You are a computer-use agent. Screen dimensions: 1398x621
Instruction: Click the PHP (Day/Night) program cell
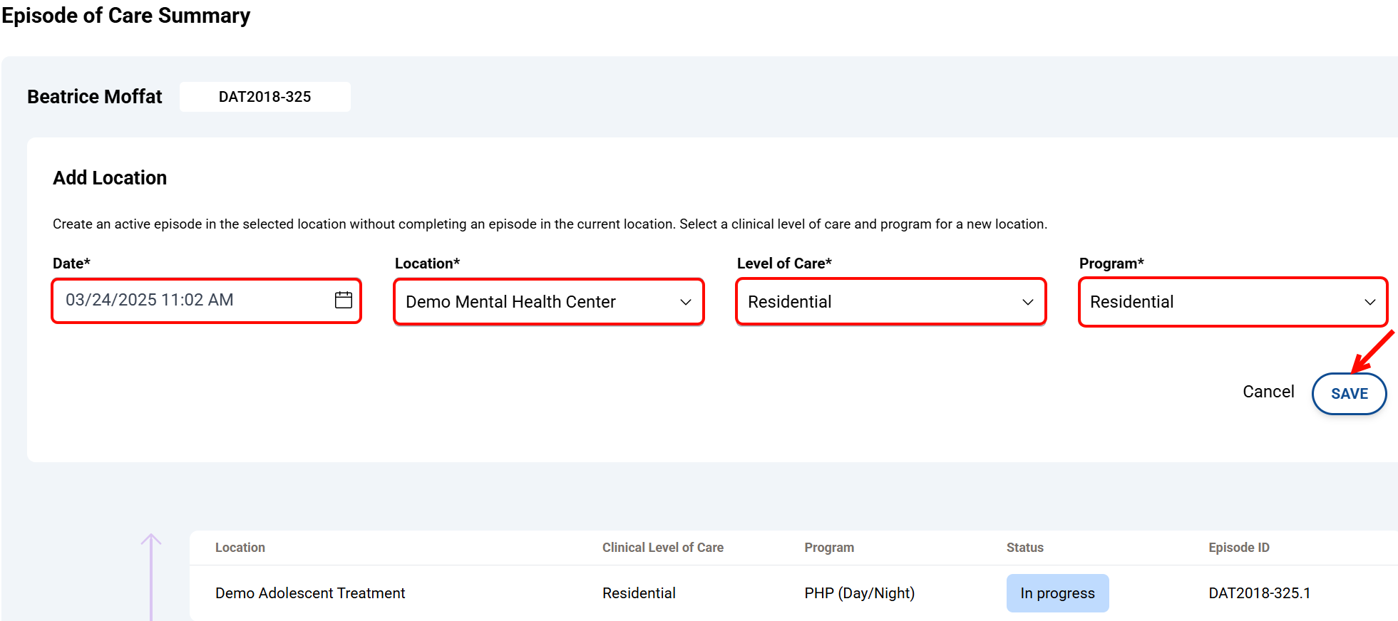859,593
